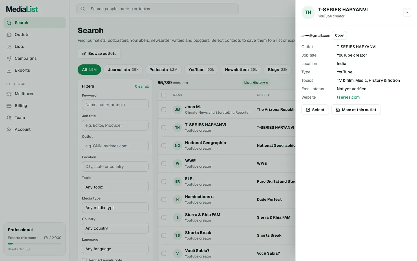The image size is (417, 261).
Task: Click the Job title filter input
Action: click(x=115, y=125)
